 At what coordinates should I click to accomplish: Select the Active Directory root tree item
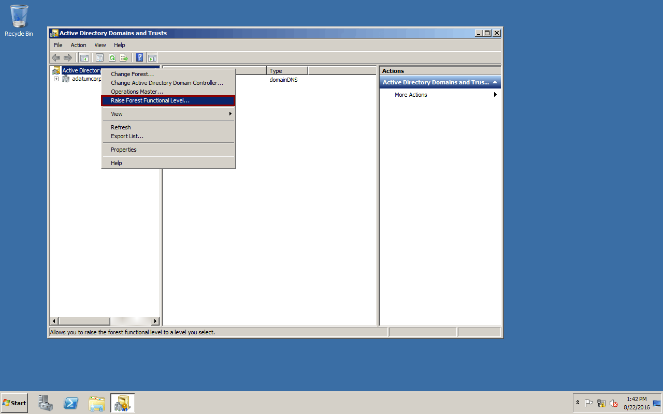82,70
